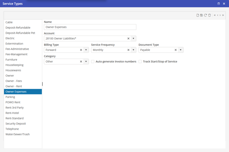The image size is (229, 152).
Task: Clear the Billing Type selection
Action: [x=81, y=50]
